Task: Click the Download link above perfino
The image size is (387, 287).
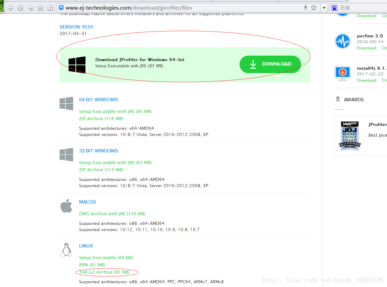Action: 366,16
